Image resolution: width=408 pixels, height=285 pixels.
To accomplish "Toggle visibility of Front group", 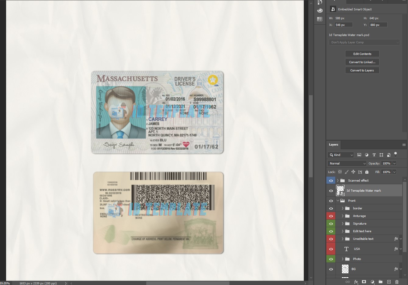I will [331, 201].
